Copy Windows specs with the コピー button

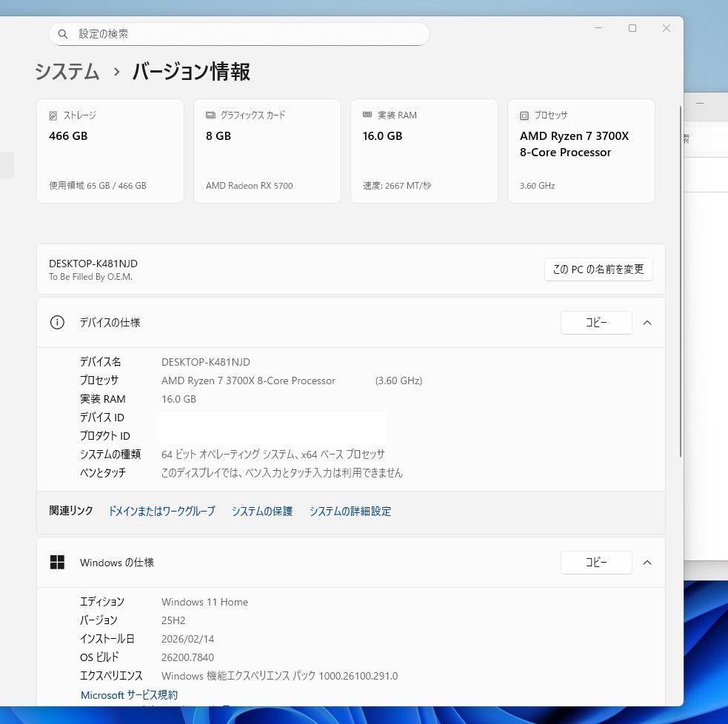click(x=596, y=562)
